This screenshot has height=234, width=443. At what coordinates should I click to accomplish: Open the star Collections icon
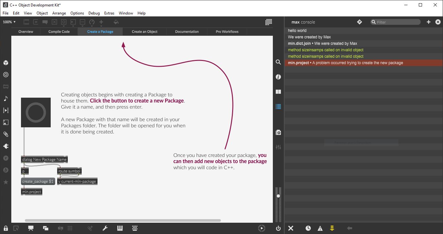pyautogui.click(x=5, y=182)
